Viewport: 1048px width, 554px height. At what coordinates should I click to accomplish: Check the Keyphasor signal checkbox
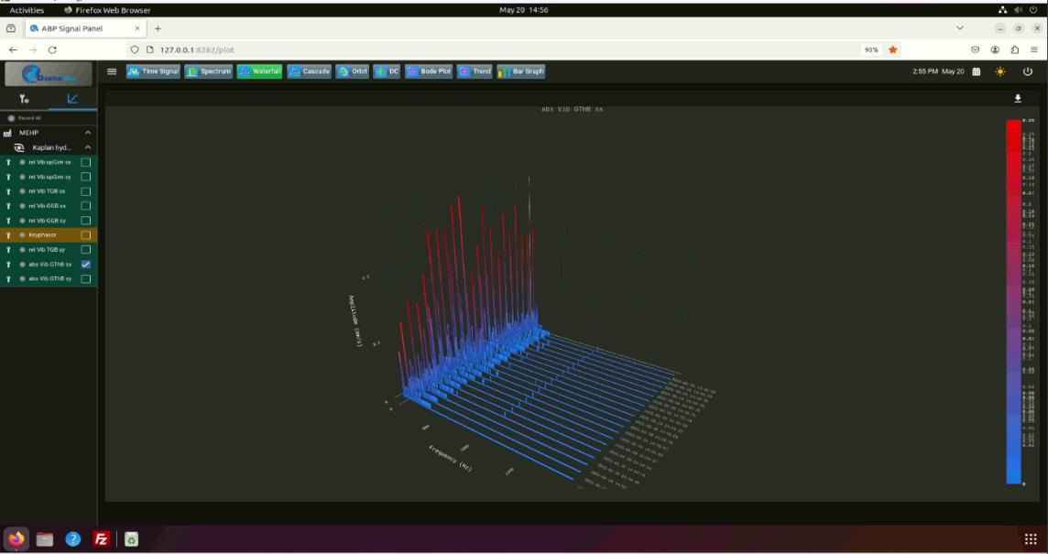[x=85, y=235]
